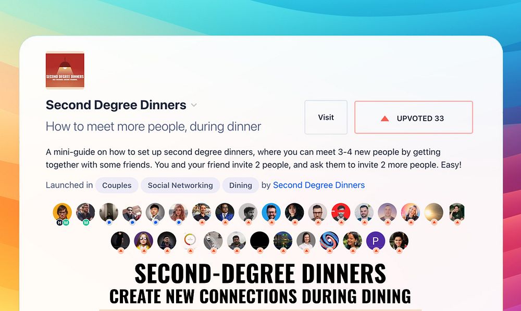Open the Dining topic tag
521x311 pixels.
click(x=240, y=185)
